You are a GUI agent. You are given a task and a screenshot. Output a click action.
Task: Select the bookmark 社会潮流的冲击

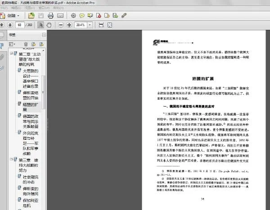point(31,179)
